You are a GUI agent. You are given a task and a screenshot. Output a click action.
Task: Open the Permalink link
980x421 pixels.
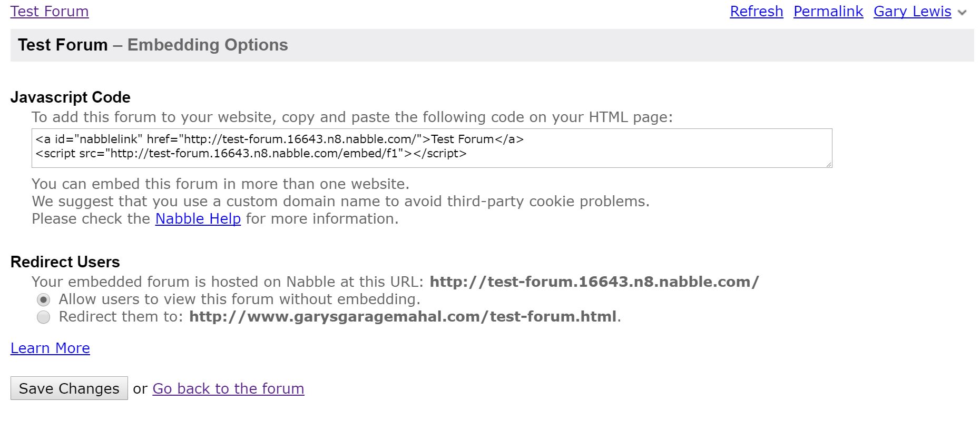(x=828, y=12)
